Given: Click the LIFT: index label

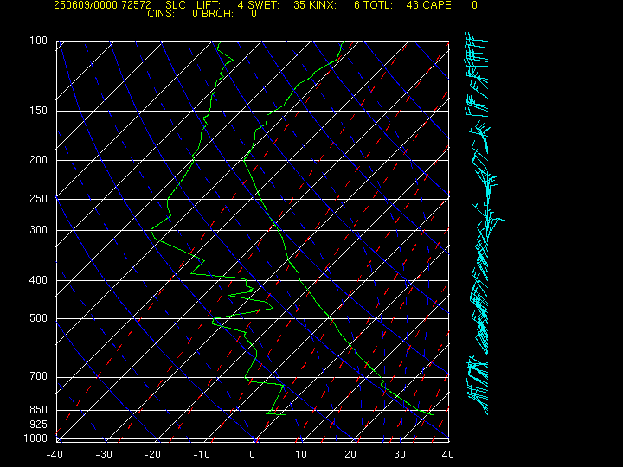Looking at the screenshot, I should [209, 5].
